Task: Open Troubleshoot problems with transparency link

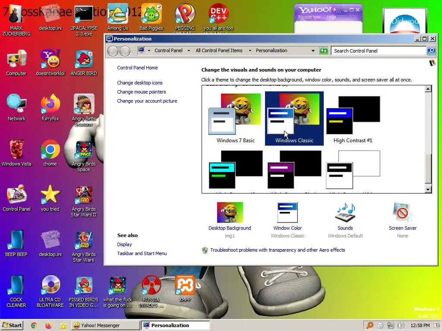Action: [x=278, y=250]
